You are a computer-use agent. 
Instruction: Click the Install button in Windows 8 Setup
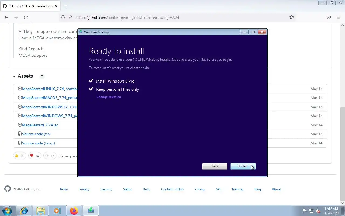pos(243,166)
